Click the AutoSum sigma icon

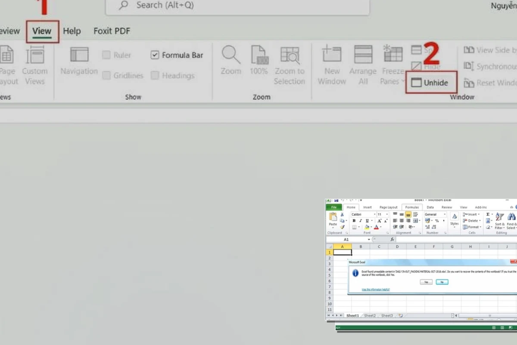coord(488,214)
